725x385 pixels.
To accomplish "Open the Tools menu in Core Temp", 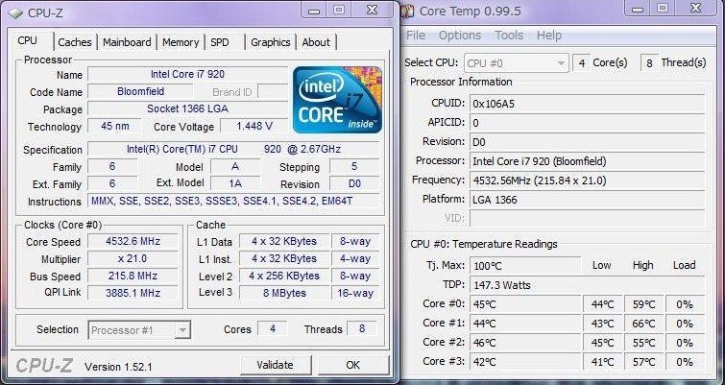I will pos(509,36).
